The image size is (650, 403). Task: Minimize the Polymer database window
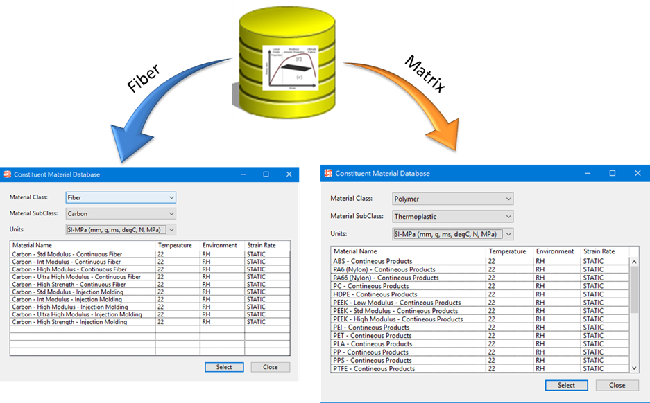coord(589,173)
